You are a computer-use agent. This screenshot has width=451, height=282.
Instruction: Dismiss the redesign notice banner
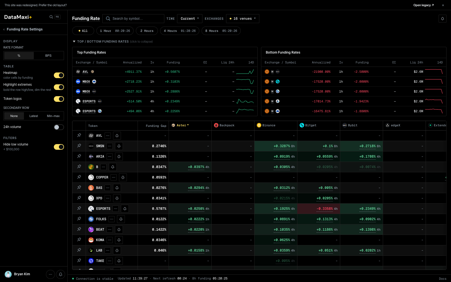tap(443, 5)
